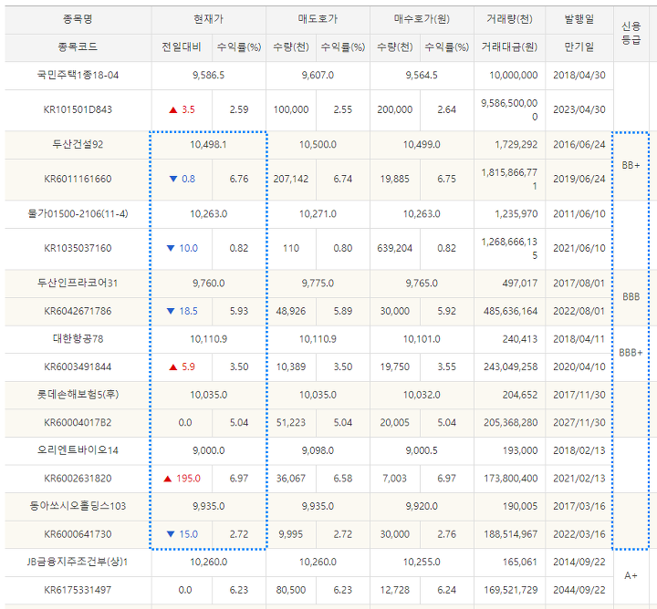Click trade volume 10,000,000
This screenshot has width=657, height=609.
(x=514, y=75)
